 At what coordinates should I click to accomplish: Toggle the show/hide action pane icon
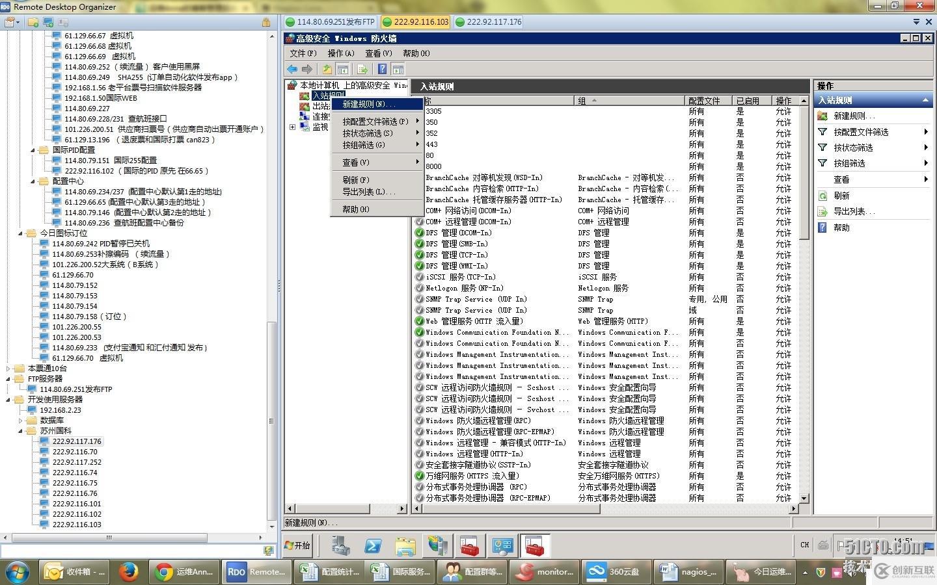(x=398, y=69)
